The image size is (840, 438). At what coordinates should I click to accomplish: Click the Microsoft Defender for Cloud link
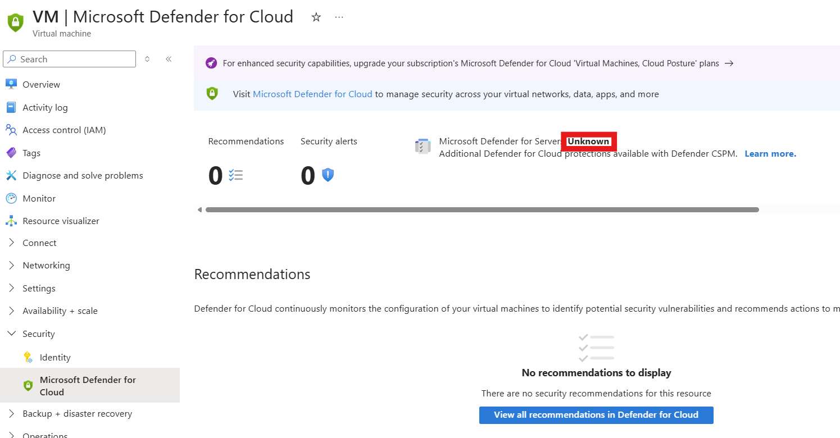tap(312, 94)
